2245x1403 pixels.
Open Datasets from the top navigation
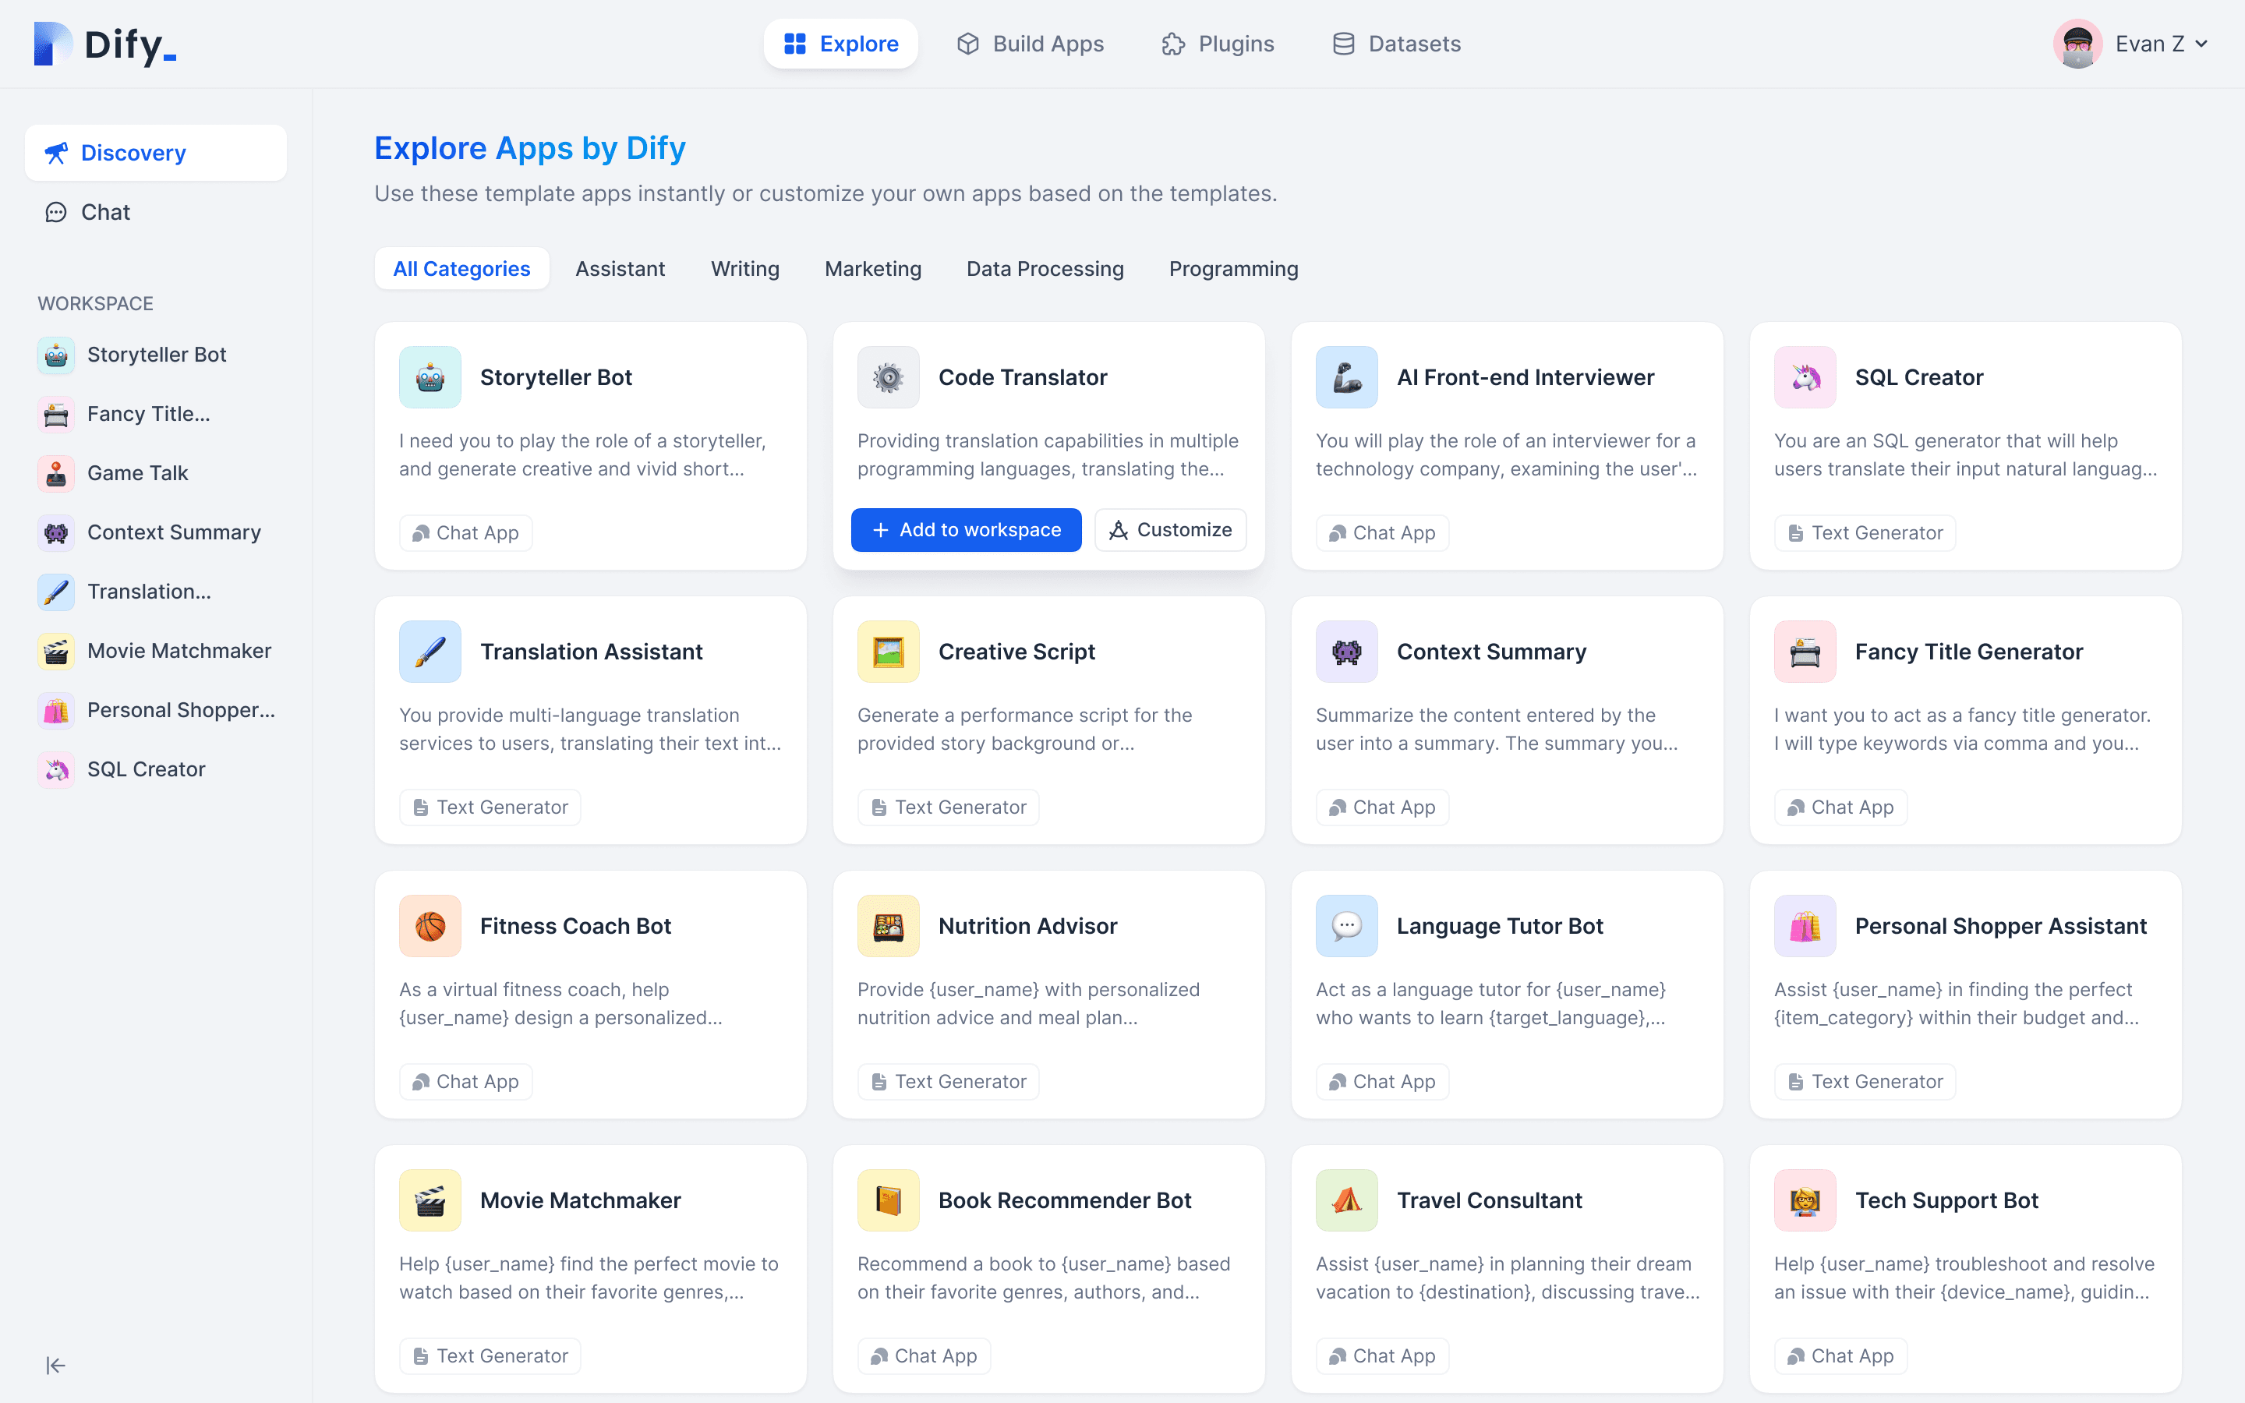click(x=1395, y=43)
